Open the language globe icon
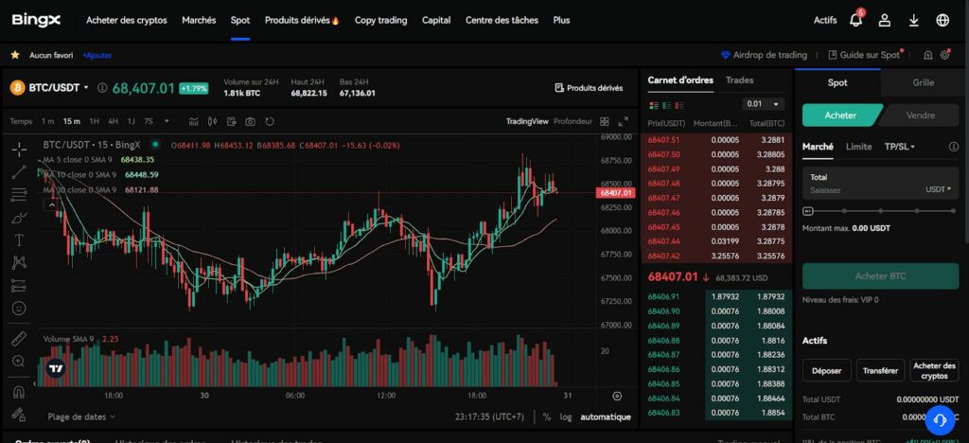This screenshot has width=969, height=443. pyautogui.click(x=943, y=20)
